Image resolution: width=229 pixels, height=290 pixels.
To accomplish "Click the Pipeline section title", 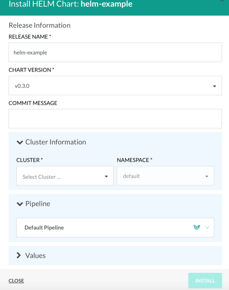I will [38, 204].
